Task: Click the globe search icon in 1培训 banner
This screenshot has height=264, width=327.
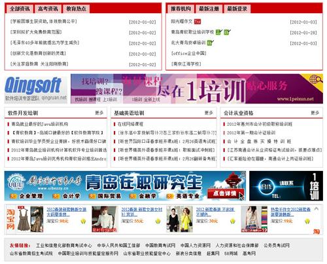Action: [316, 79]
